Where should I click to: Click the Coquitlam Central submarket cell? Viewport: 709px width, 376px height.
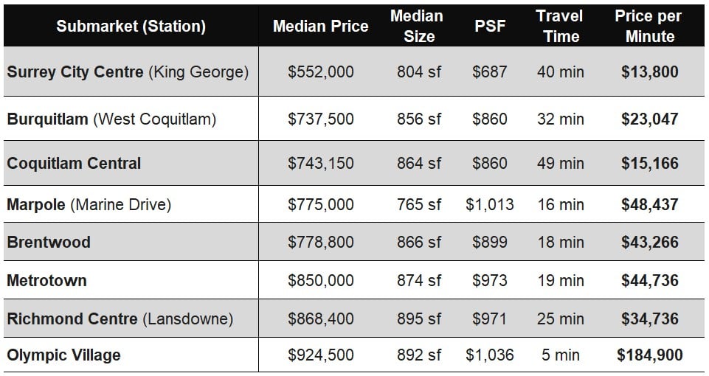click(x=74, y=164)
